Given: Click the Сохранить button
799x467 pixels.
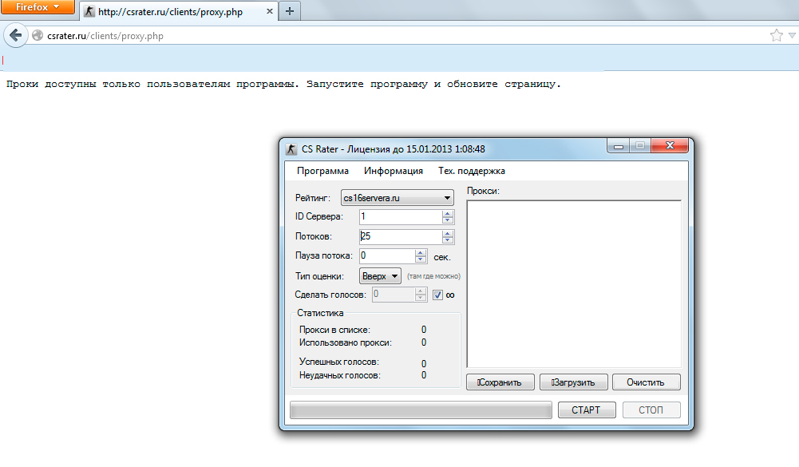Looking at the screenshot, I should point(500,382).
